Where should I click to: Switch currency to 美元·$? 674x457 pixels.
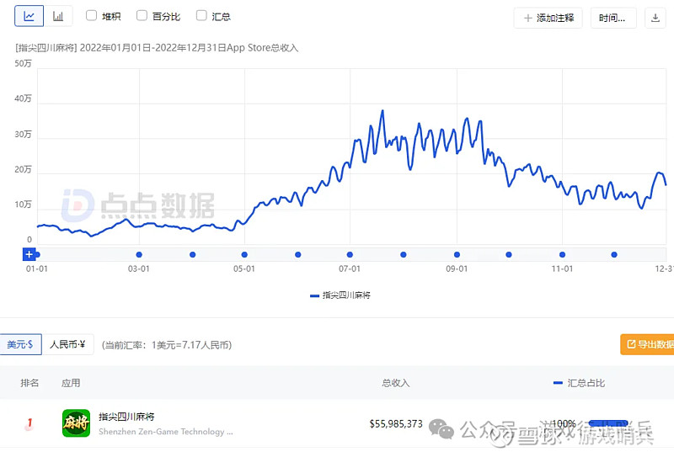20,344
